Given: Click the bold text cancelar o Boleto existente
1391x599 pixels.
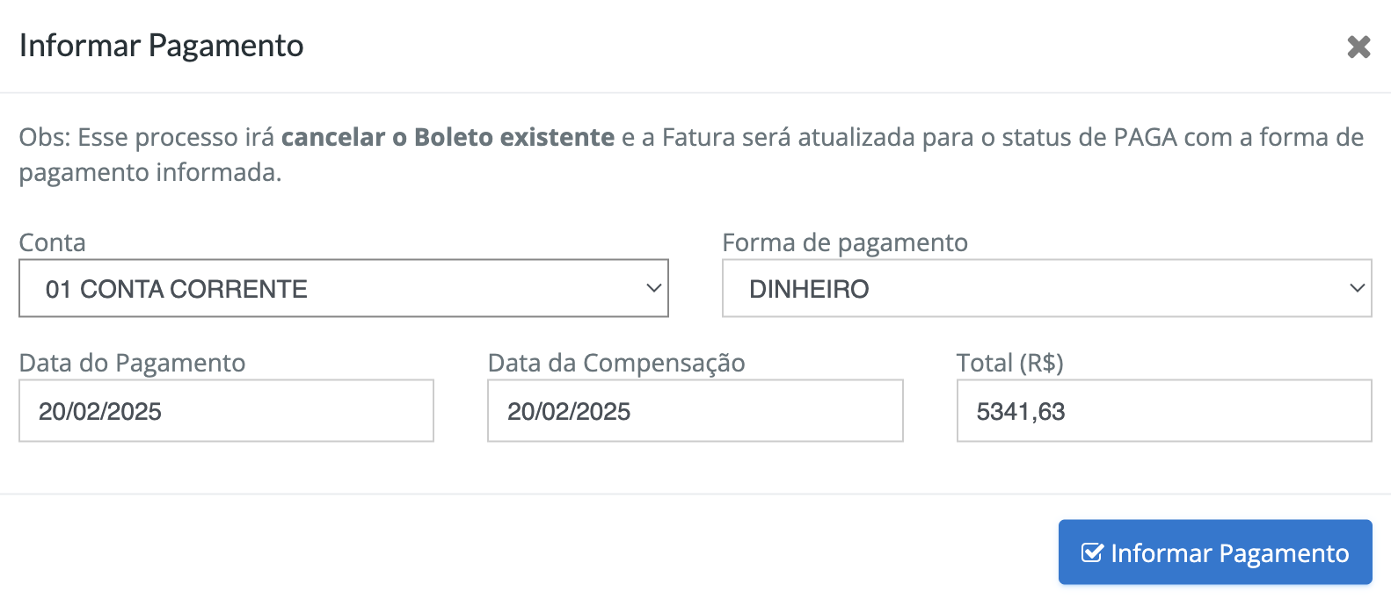Looking at the screenshot, I should pyautogui.click(x=448, y=137).
